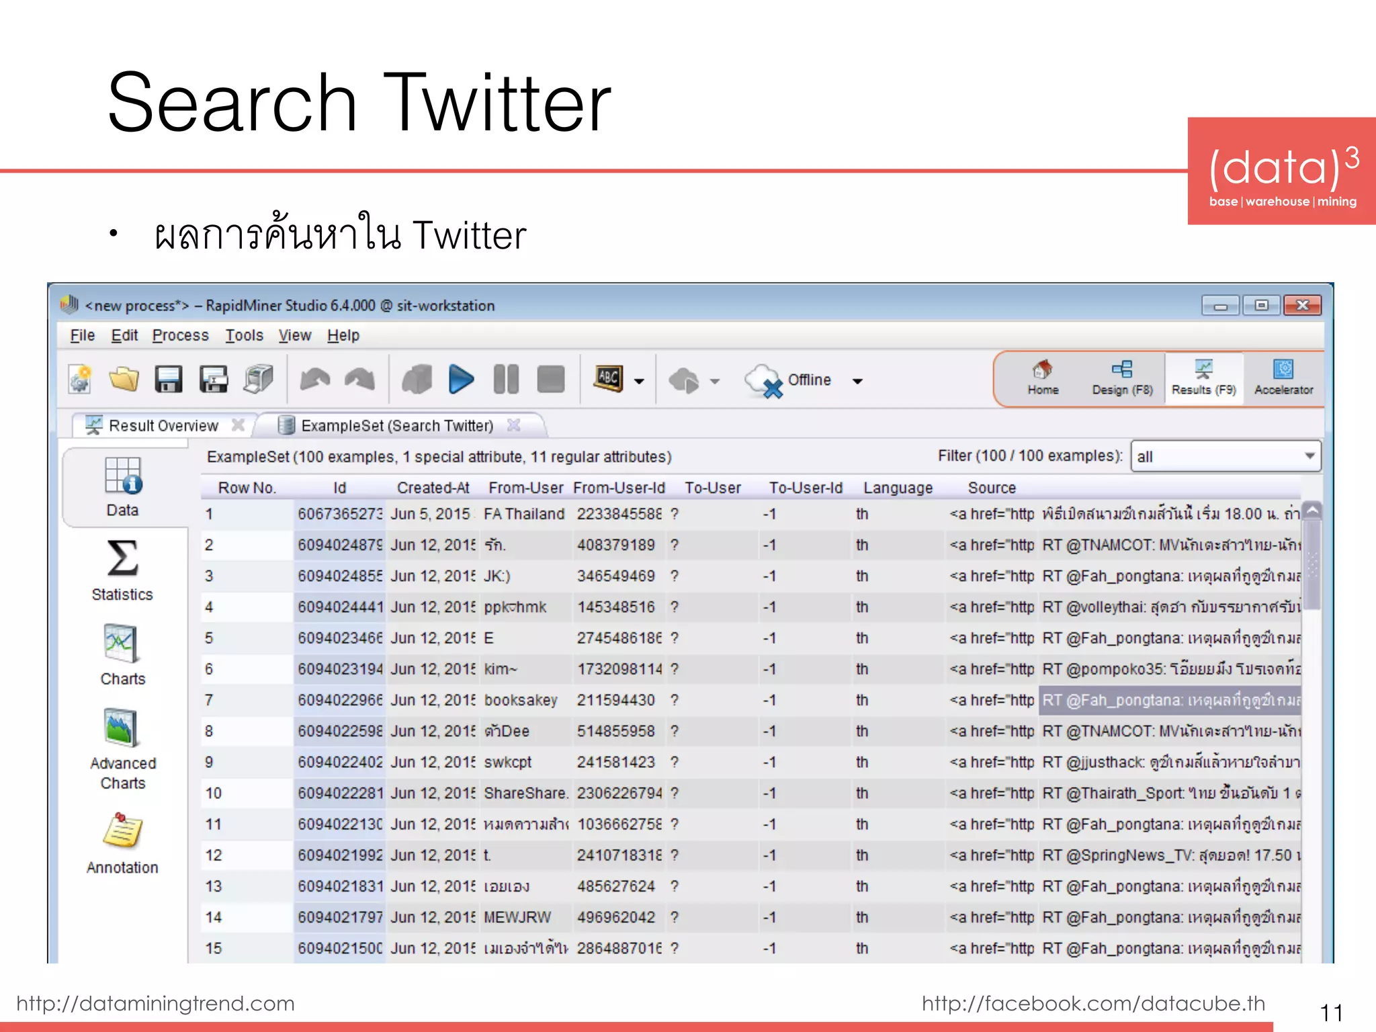Open the File menu
This screenshot has width=1376, height=1032.
83,335
